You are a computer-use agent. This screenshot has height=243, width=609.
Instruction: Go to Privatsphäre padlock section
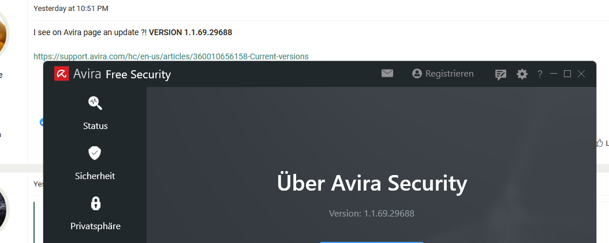pyautogui.click(x=95, y=213)
